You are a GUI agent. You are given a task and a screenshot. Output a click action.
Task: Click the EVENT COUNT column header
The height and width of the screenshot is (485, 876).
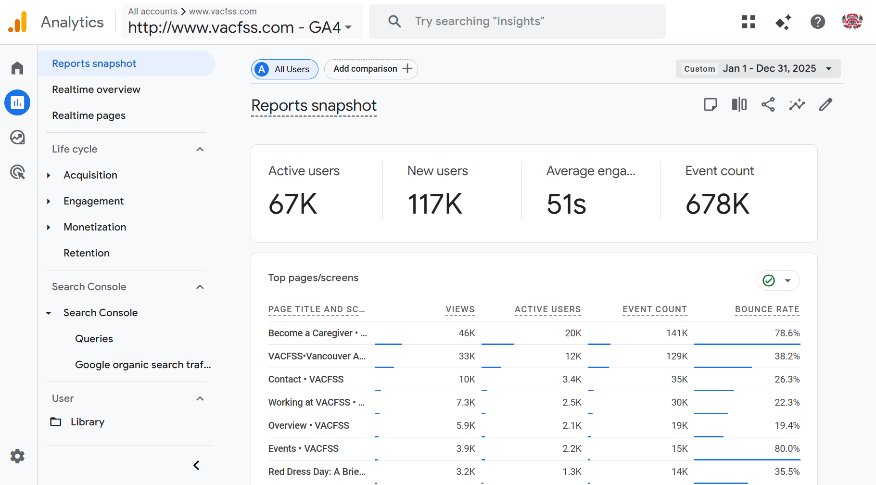click(x=655, y=309)
